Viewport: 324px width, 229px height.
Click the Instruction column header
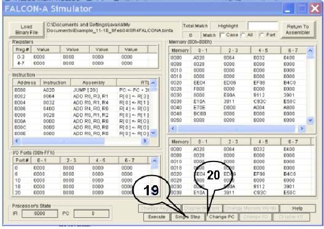55,83
